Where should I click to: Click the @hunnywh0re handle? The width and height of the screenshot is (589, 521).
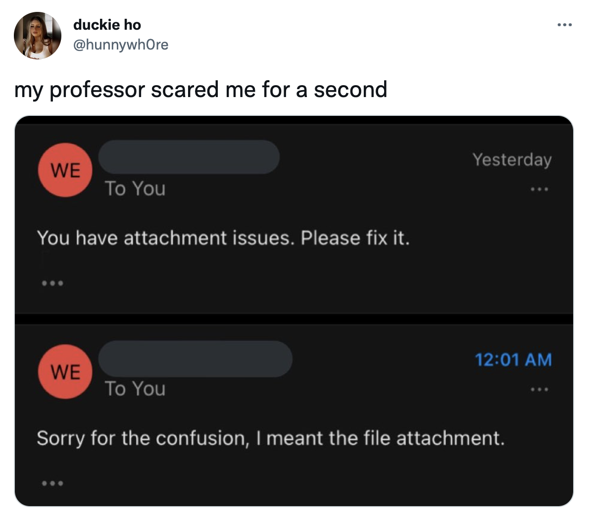click(x=120, y=45)
